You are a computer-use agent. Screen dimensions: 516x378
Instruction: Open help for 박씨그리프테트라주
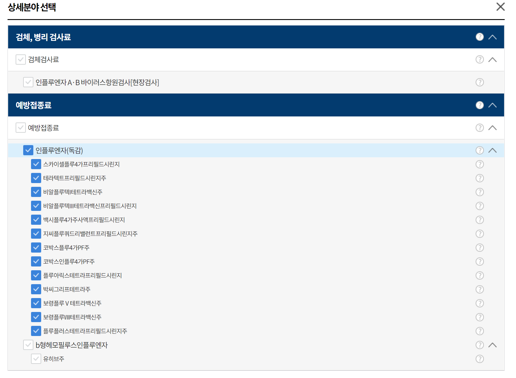pyautogui.click(x=480, y=289)
